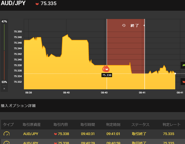The width and height of the screenshot is (185, 144).
Task: Click the gauge icon in 09:40:31 row
Action: pos(7,134)
